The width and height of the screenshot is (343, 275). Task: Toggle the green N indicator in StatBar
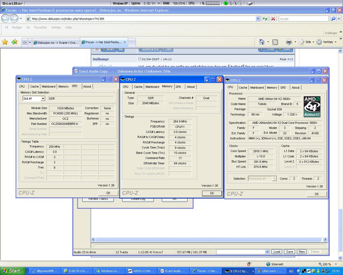tap(226, 3)
